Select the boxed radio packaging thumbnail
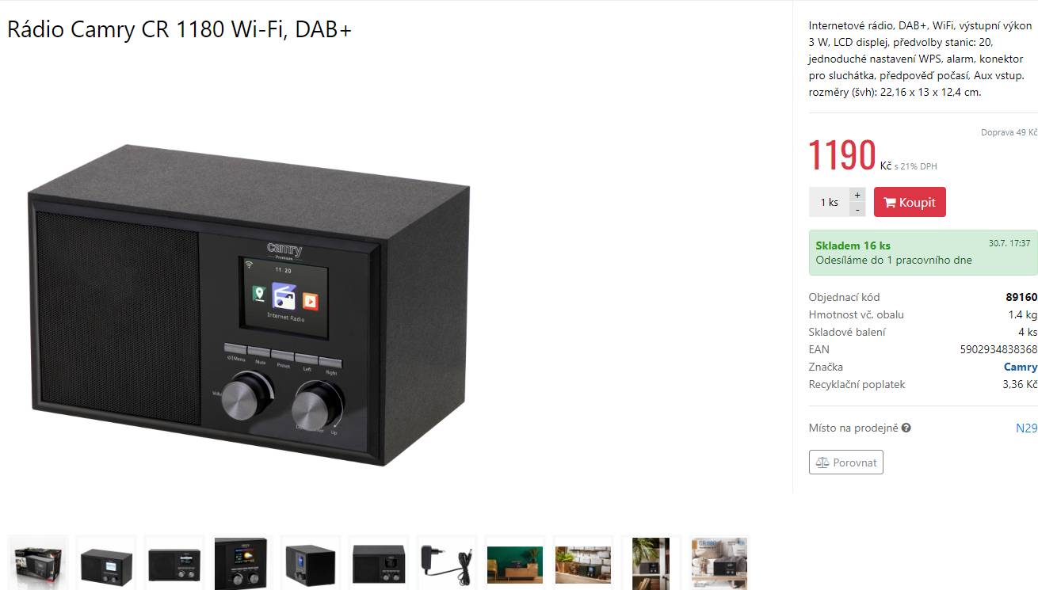Screen dimensions: 1038x590 38,563
